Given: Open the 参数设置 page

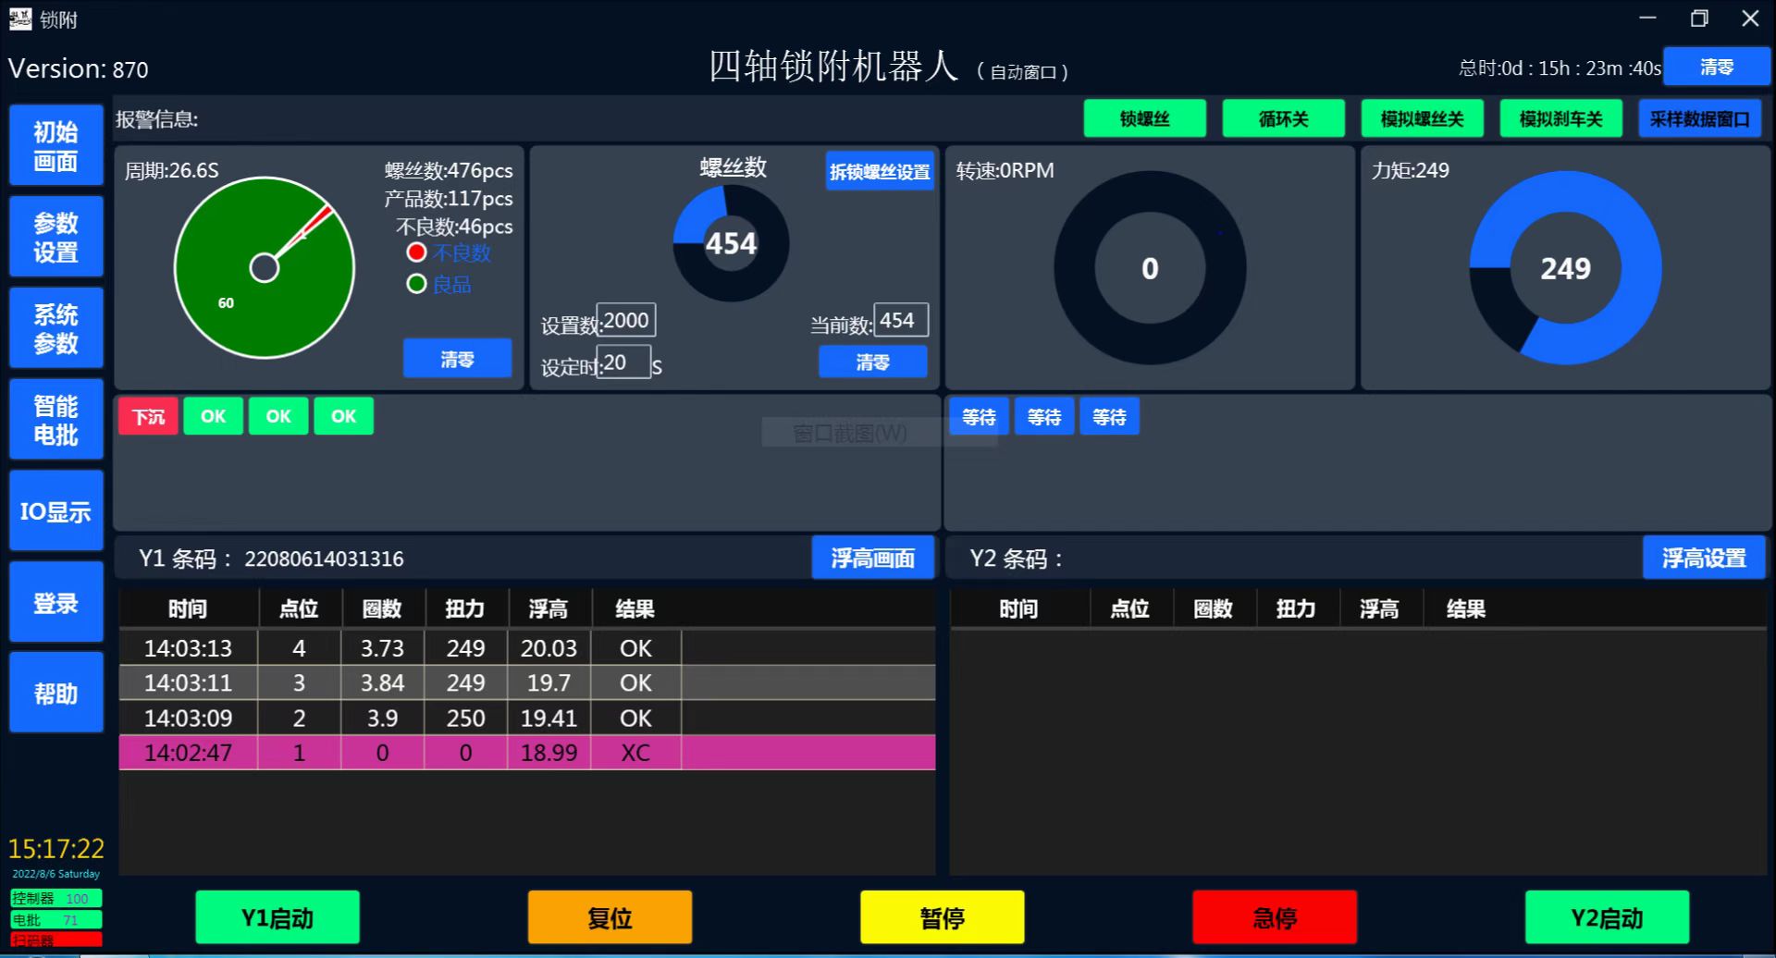Looking at the screenshot, I should [55, 237].
